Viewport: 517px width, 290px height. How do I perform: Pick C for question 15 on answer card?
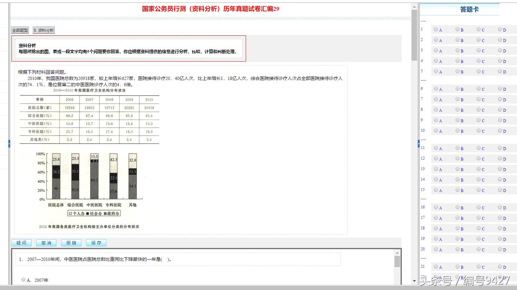tap(479, 190)
